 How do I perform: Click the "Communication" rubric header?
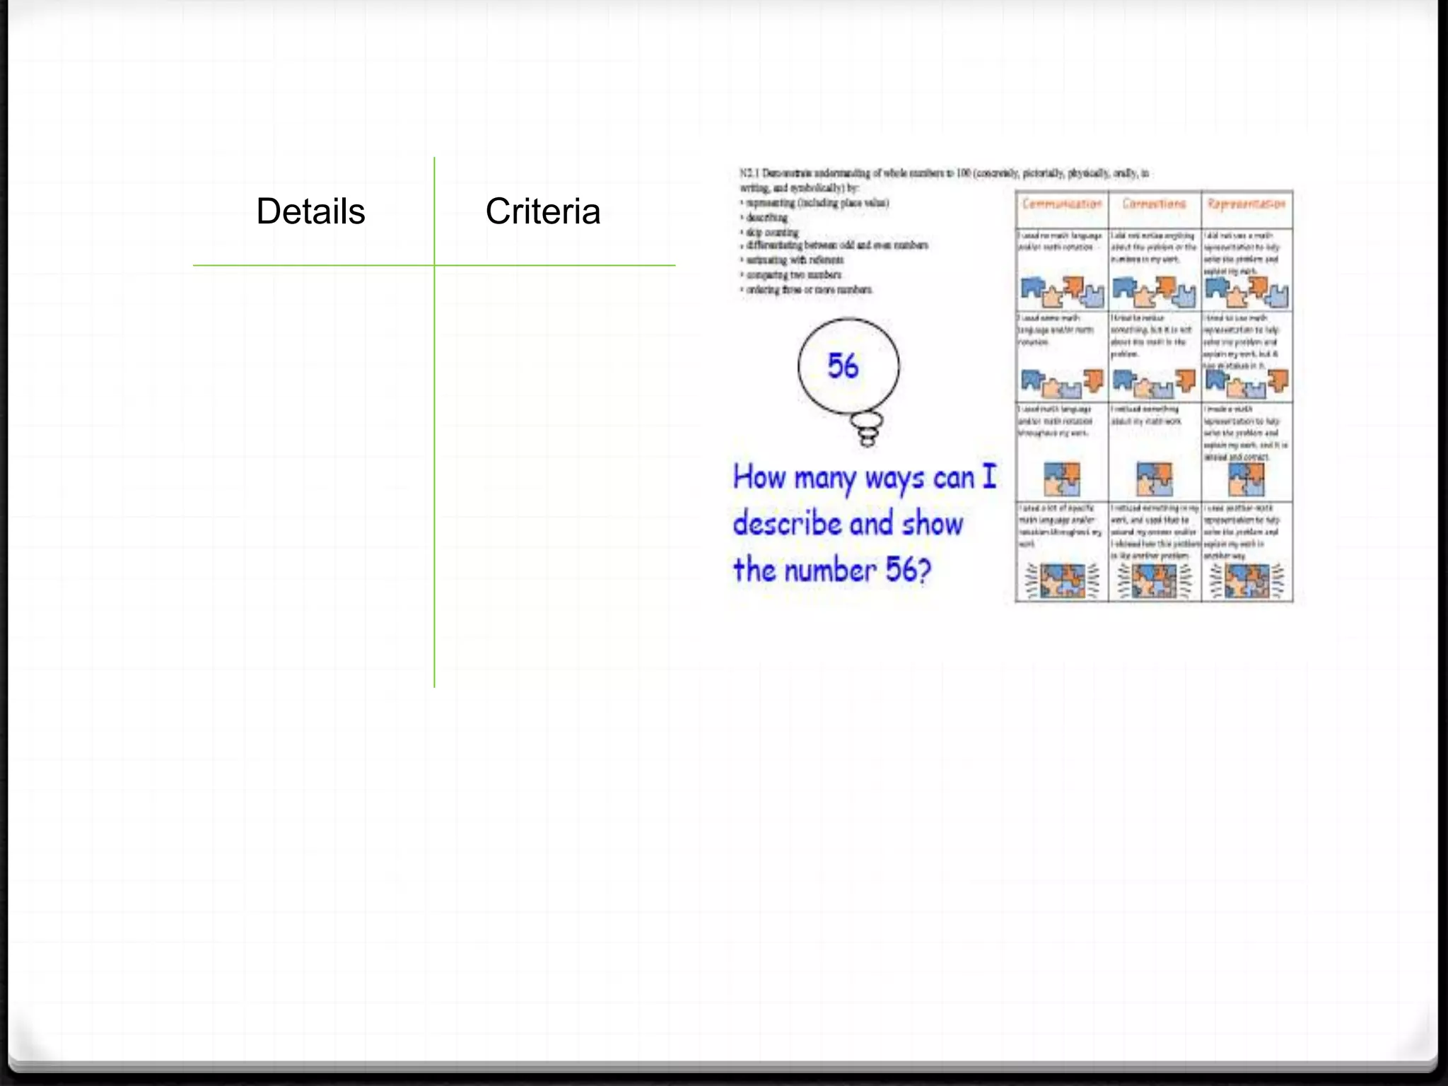[1062, 204]
